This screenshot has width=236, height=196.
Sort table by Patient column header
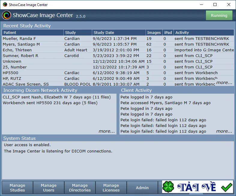[x=33, y=32]
